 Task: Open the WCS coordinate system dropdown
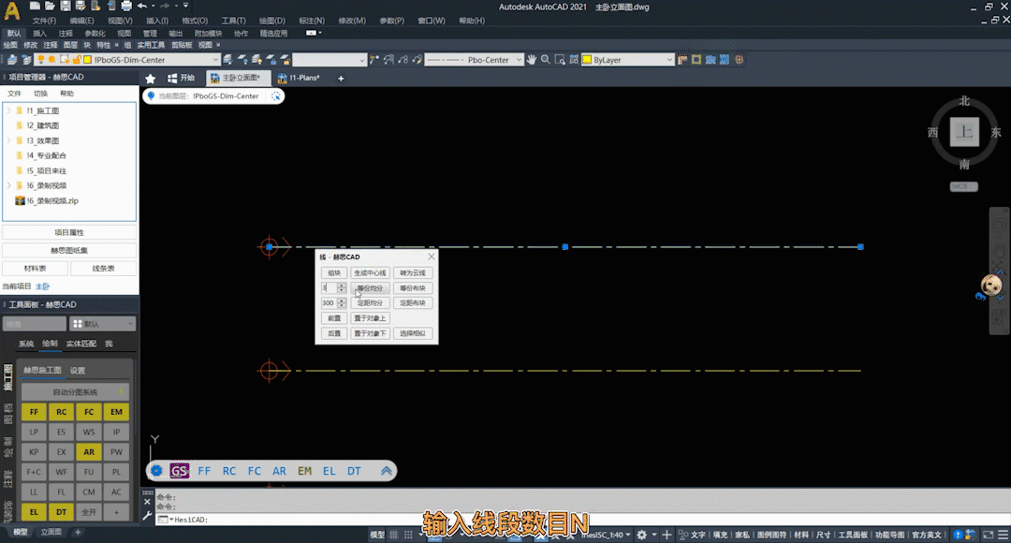click(964, 186)
